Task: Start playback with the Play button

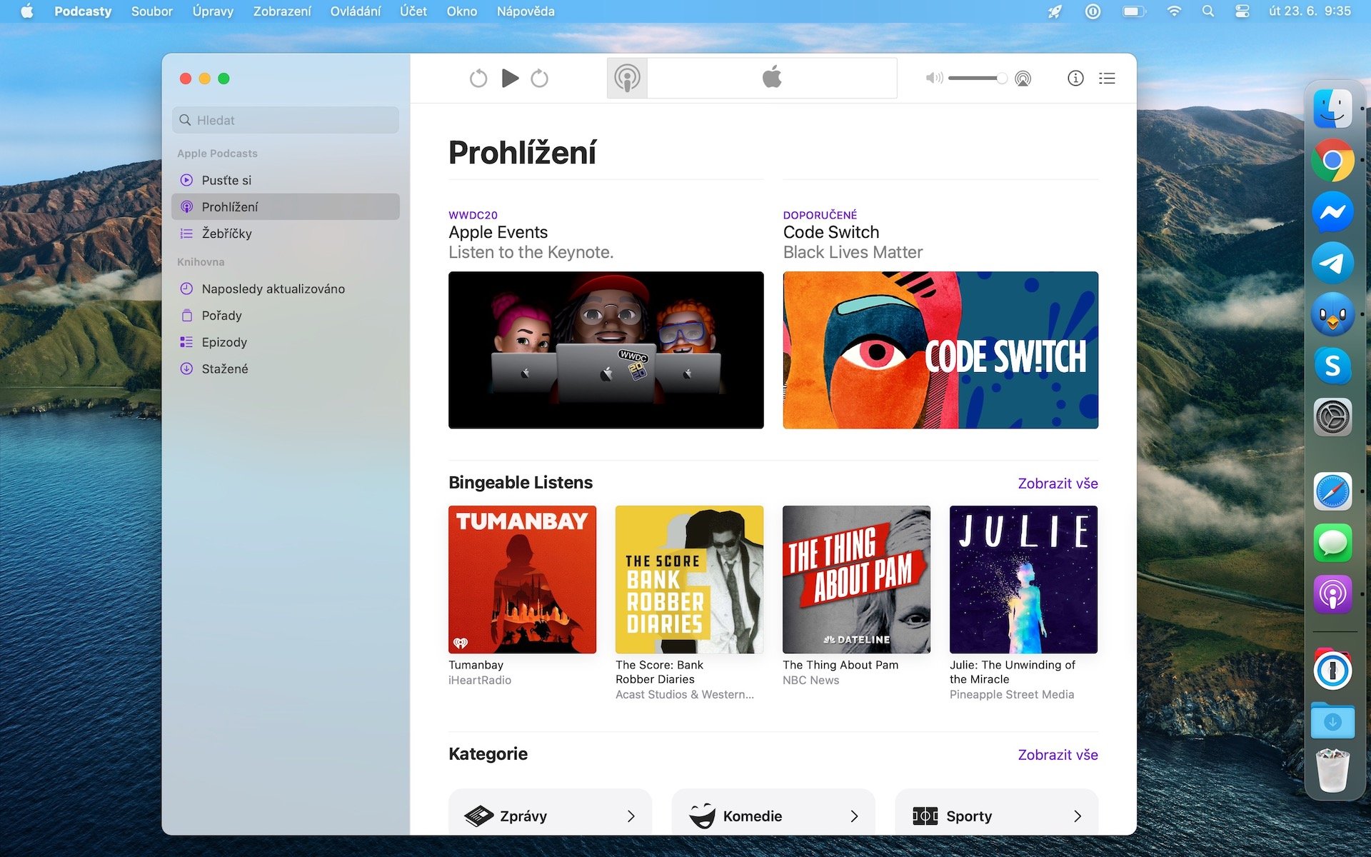Action: [x=510, y=78]
